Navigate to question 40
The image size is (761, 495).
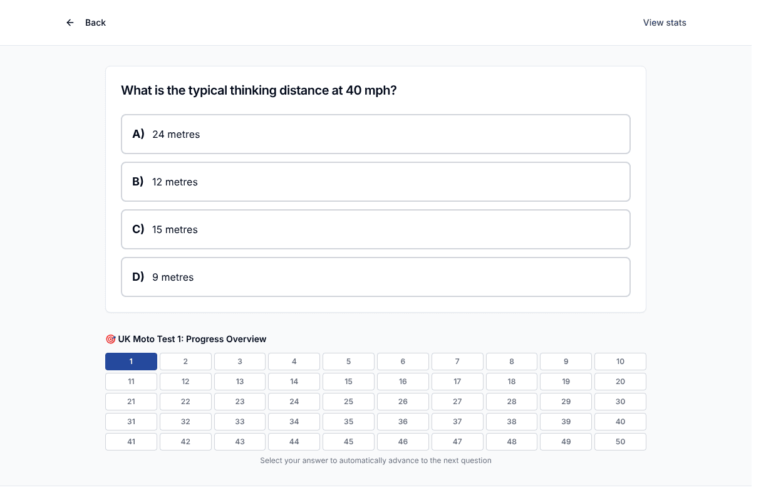pos(620,422)
